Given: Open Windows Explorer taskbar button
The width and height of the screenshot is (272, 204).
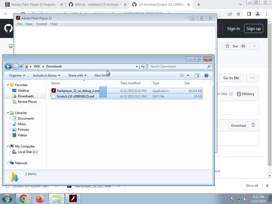Looking at the screenshot, I should point(57,199).
